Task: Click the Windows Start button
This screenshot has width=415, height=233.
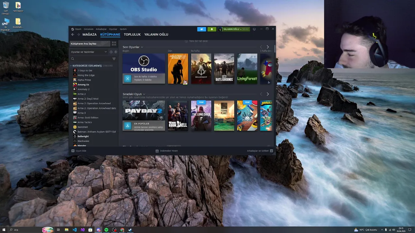Action: [4, 230]
